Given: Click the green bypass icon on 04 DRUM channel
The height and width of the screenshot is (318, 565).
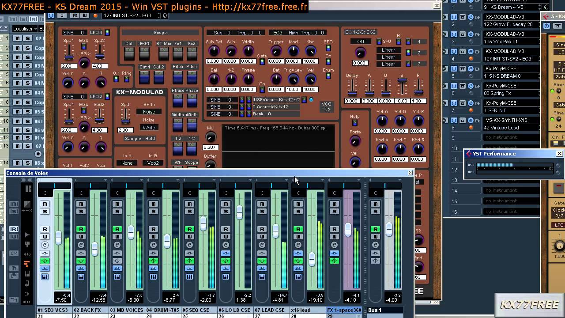Looking at the screenshot, I should tap(153, 261).
